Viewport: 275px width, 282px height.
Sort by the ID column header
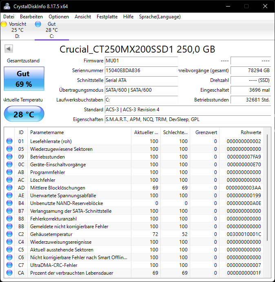tap(21, 132)
